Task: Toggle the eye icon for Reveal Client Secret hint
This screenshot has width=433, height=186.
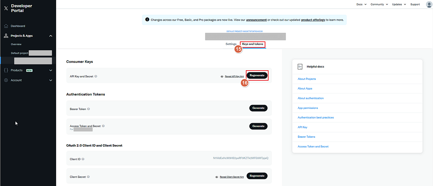Action: coord(217,177)
